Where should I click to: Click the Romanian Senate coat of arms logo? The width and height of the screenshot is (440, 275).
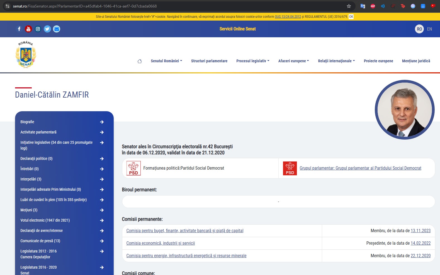(26, 55)
